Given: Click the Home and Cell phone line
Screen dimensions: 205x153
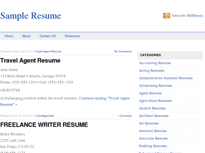Looking at the screenshot, I should tap(37, 82).
